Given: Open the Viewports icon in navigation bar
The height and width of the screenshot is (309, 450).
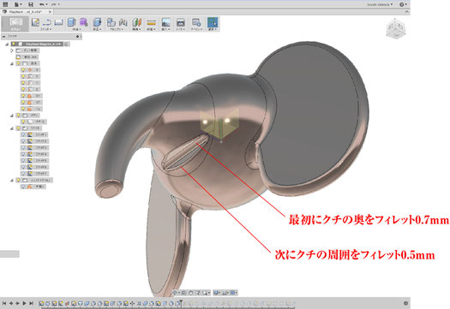Looking at the screenshot, I should pyautogui.click(x=233, y=293).
